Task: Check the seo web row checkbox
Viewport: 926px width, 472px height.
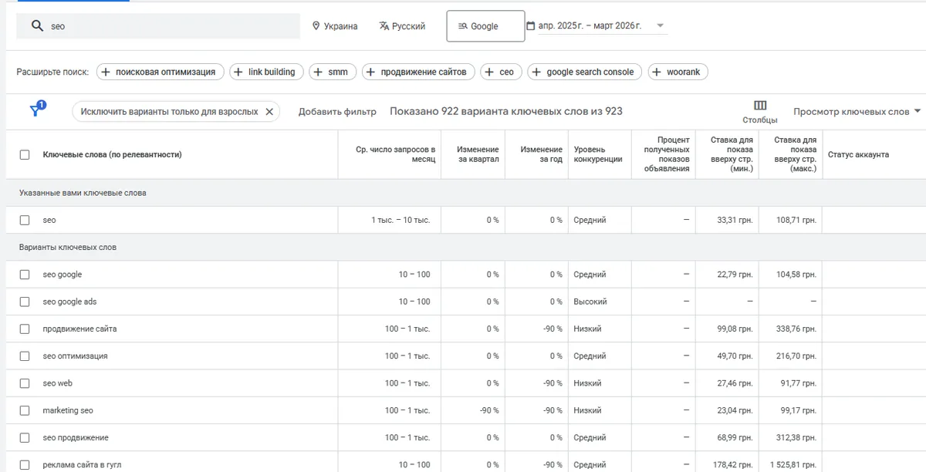Action: click(x=25, y=383)
